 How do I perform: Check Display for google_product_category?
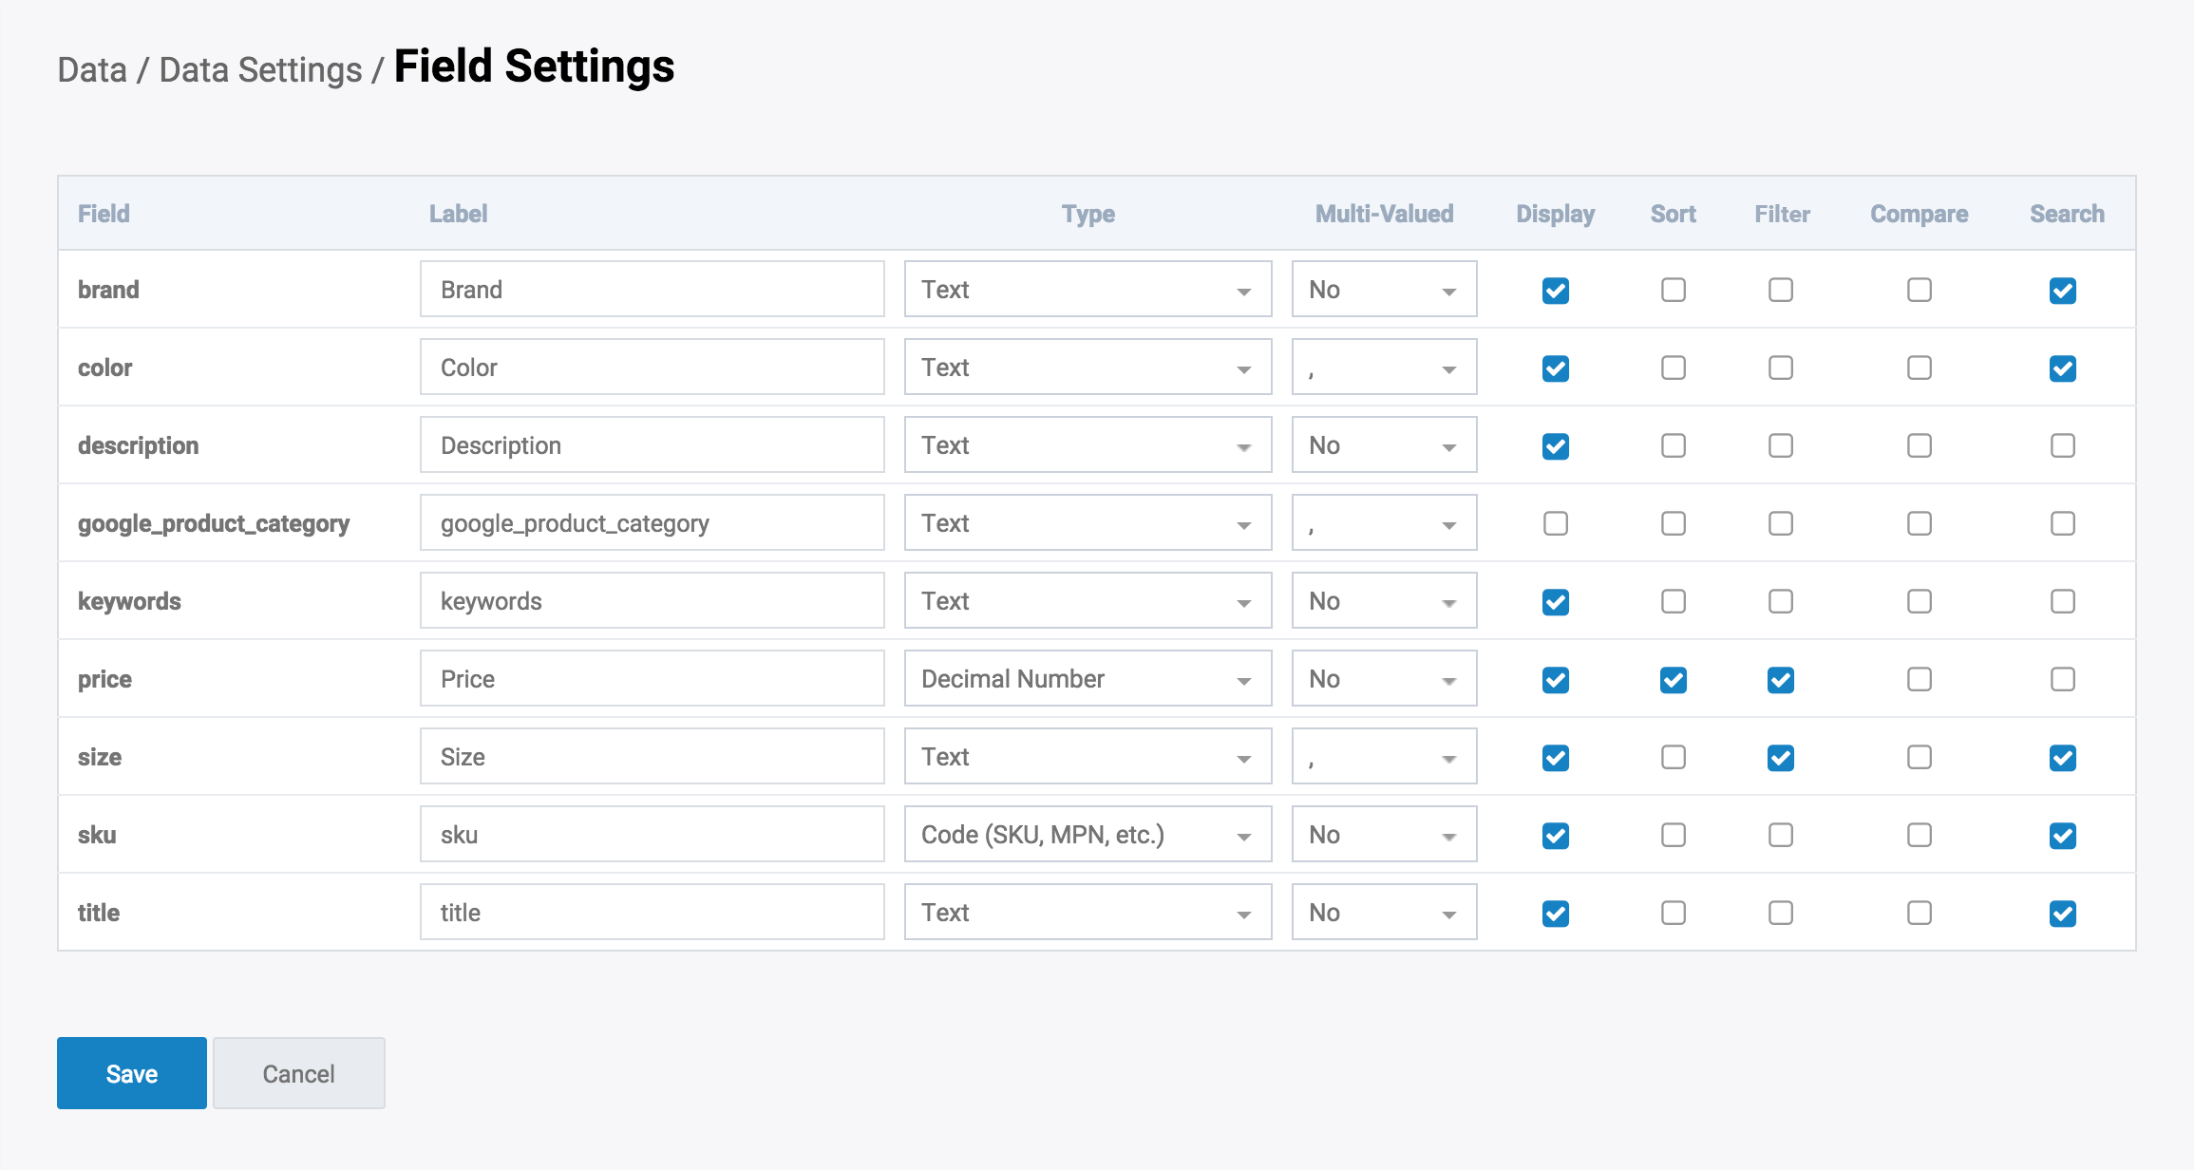pos(1555,523)
